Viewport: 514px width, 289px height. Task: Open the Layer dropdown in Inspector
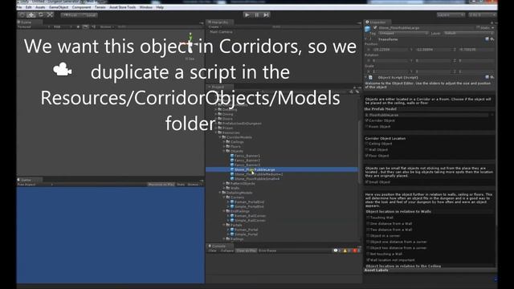click(x=468, y=34)
